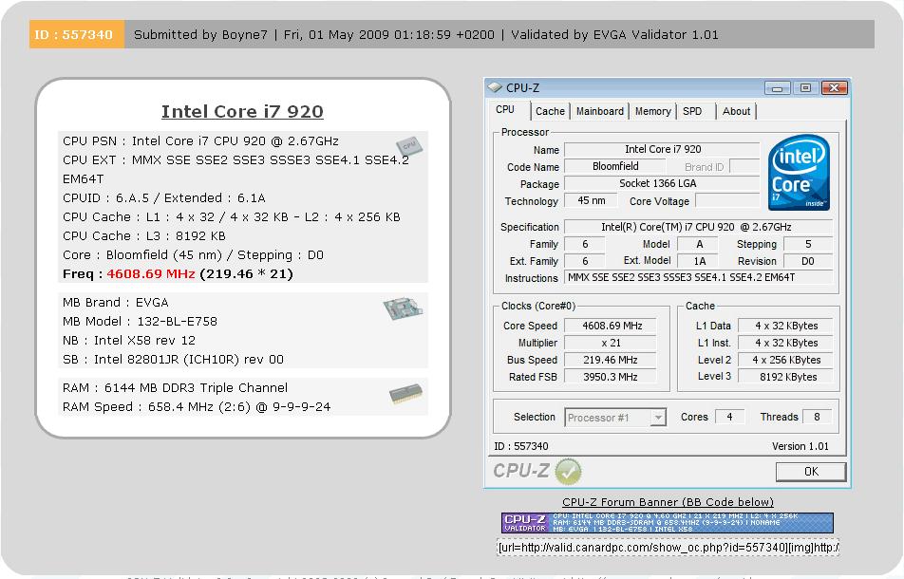Click the Revision value D0

coord(808,261)
